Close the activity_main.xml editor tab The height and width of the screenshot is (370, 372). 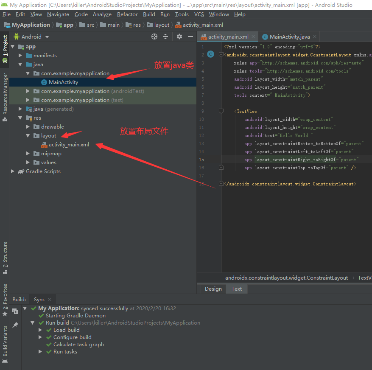(x=253, y=36)
